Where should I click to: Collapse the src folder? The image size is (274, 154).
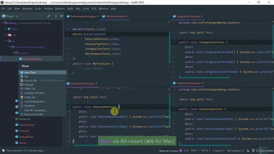6,41
